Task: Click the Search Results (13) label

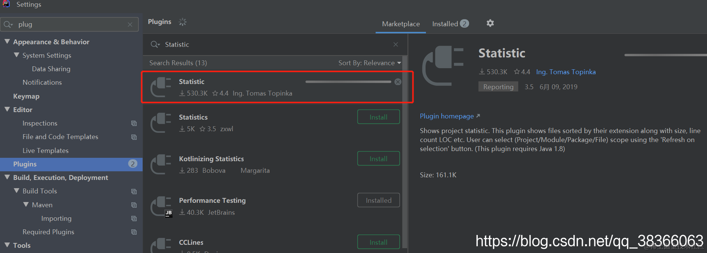Action: point(178,63)
